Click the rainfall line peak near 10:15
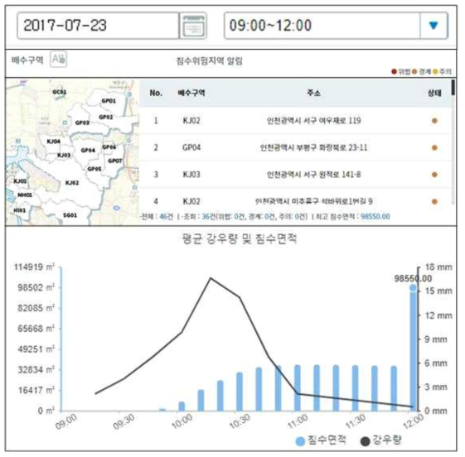This screenshot has height=457, width=465. pyautogui.click(x=211, y=278)
